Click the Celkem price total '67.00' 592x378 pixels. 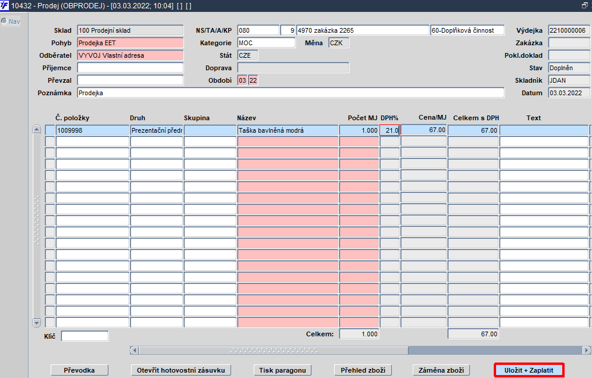tap(473, 334)
